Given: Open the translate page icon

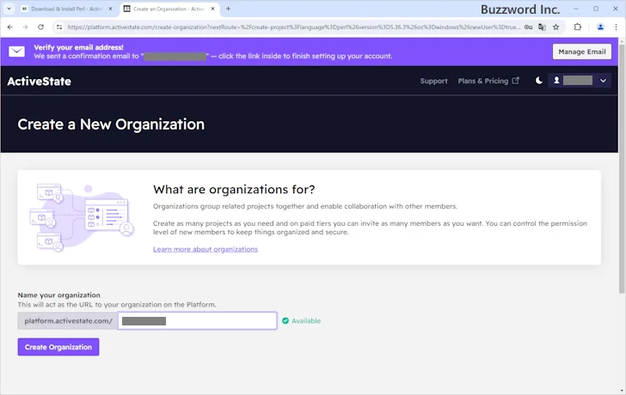Looking at the screenshot, I should click(x=542, y=27).
